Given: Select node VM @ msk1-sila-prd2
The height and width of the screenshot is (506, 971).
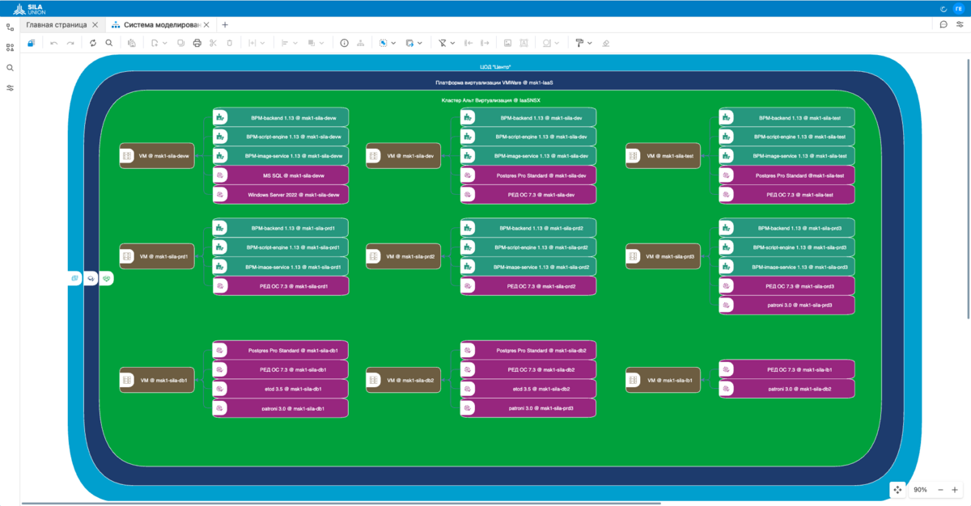Looking at the screenshot, I should coord(403,256).
